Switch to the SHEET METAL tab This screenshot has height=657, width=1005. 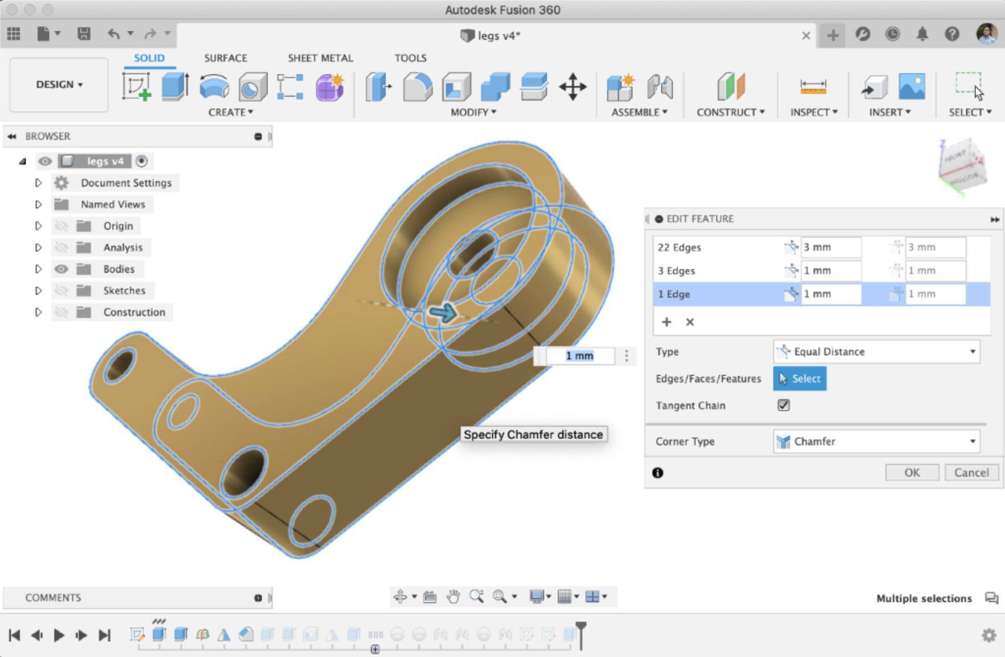click(x=320, y=58)
